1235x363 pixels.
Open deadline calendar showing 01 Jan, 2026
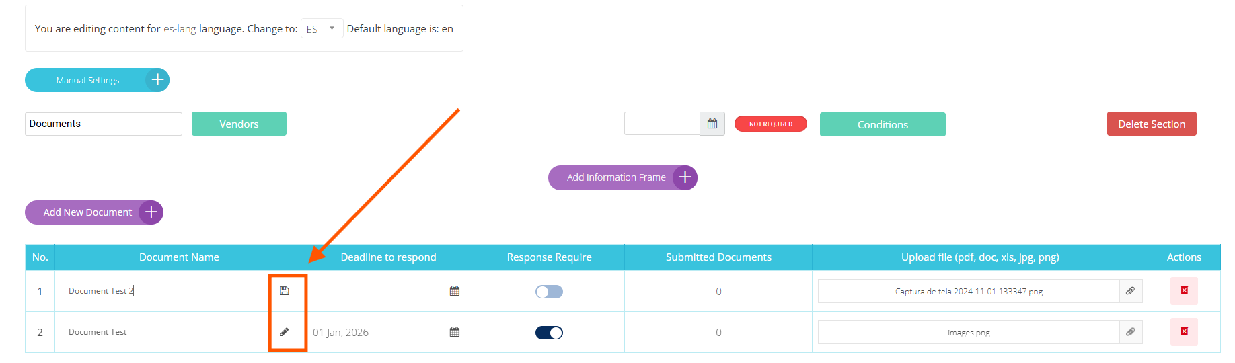pos(455,332)
